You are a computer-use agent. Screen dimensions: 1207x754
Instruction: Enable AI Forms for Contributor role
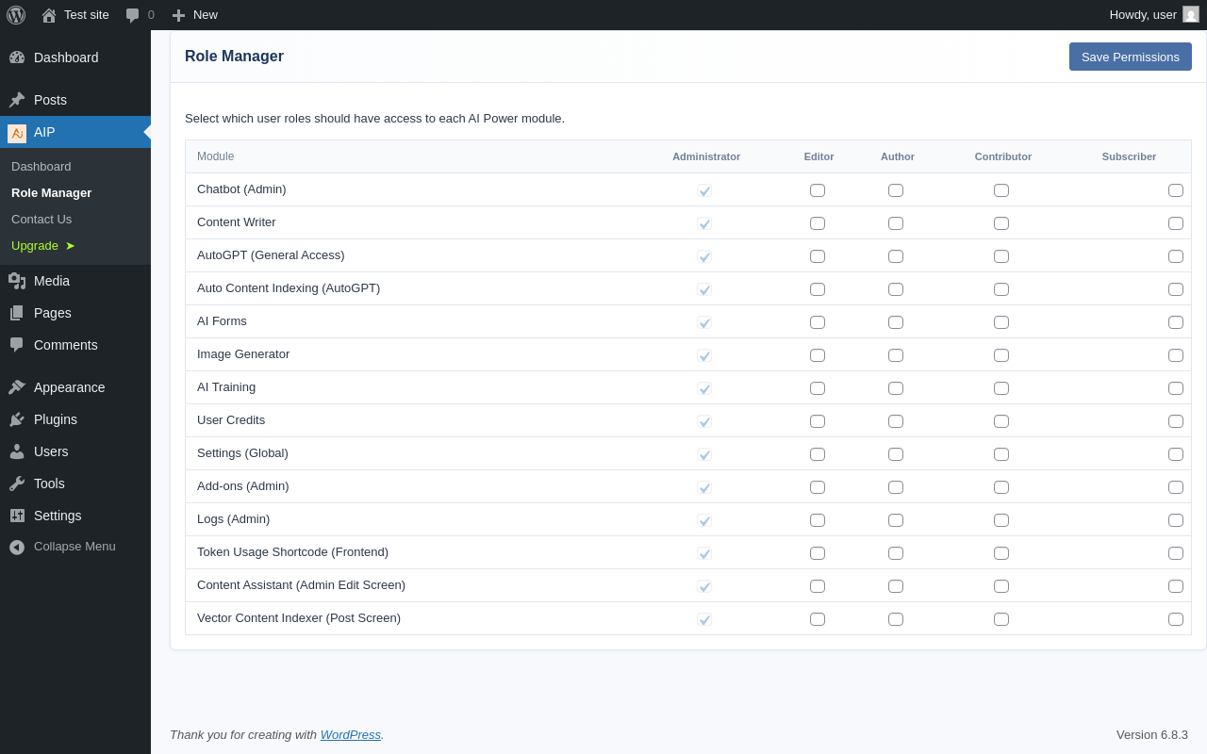tap(1001, 322)
